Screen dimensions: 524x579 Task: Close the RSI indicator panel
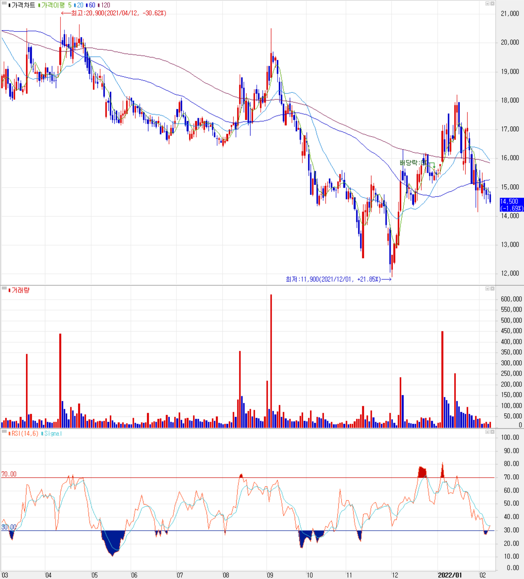coord(492,432)
